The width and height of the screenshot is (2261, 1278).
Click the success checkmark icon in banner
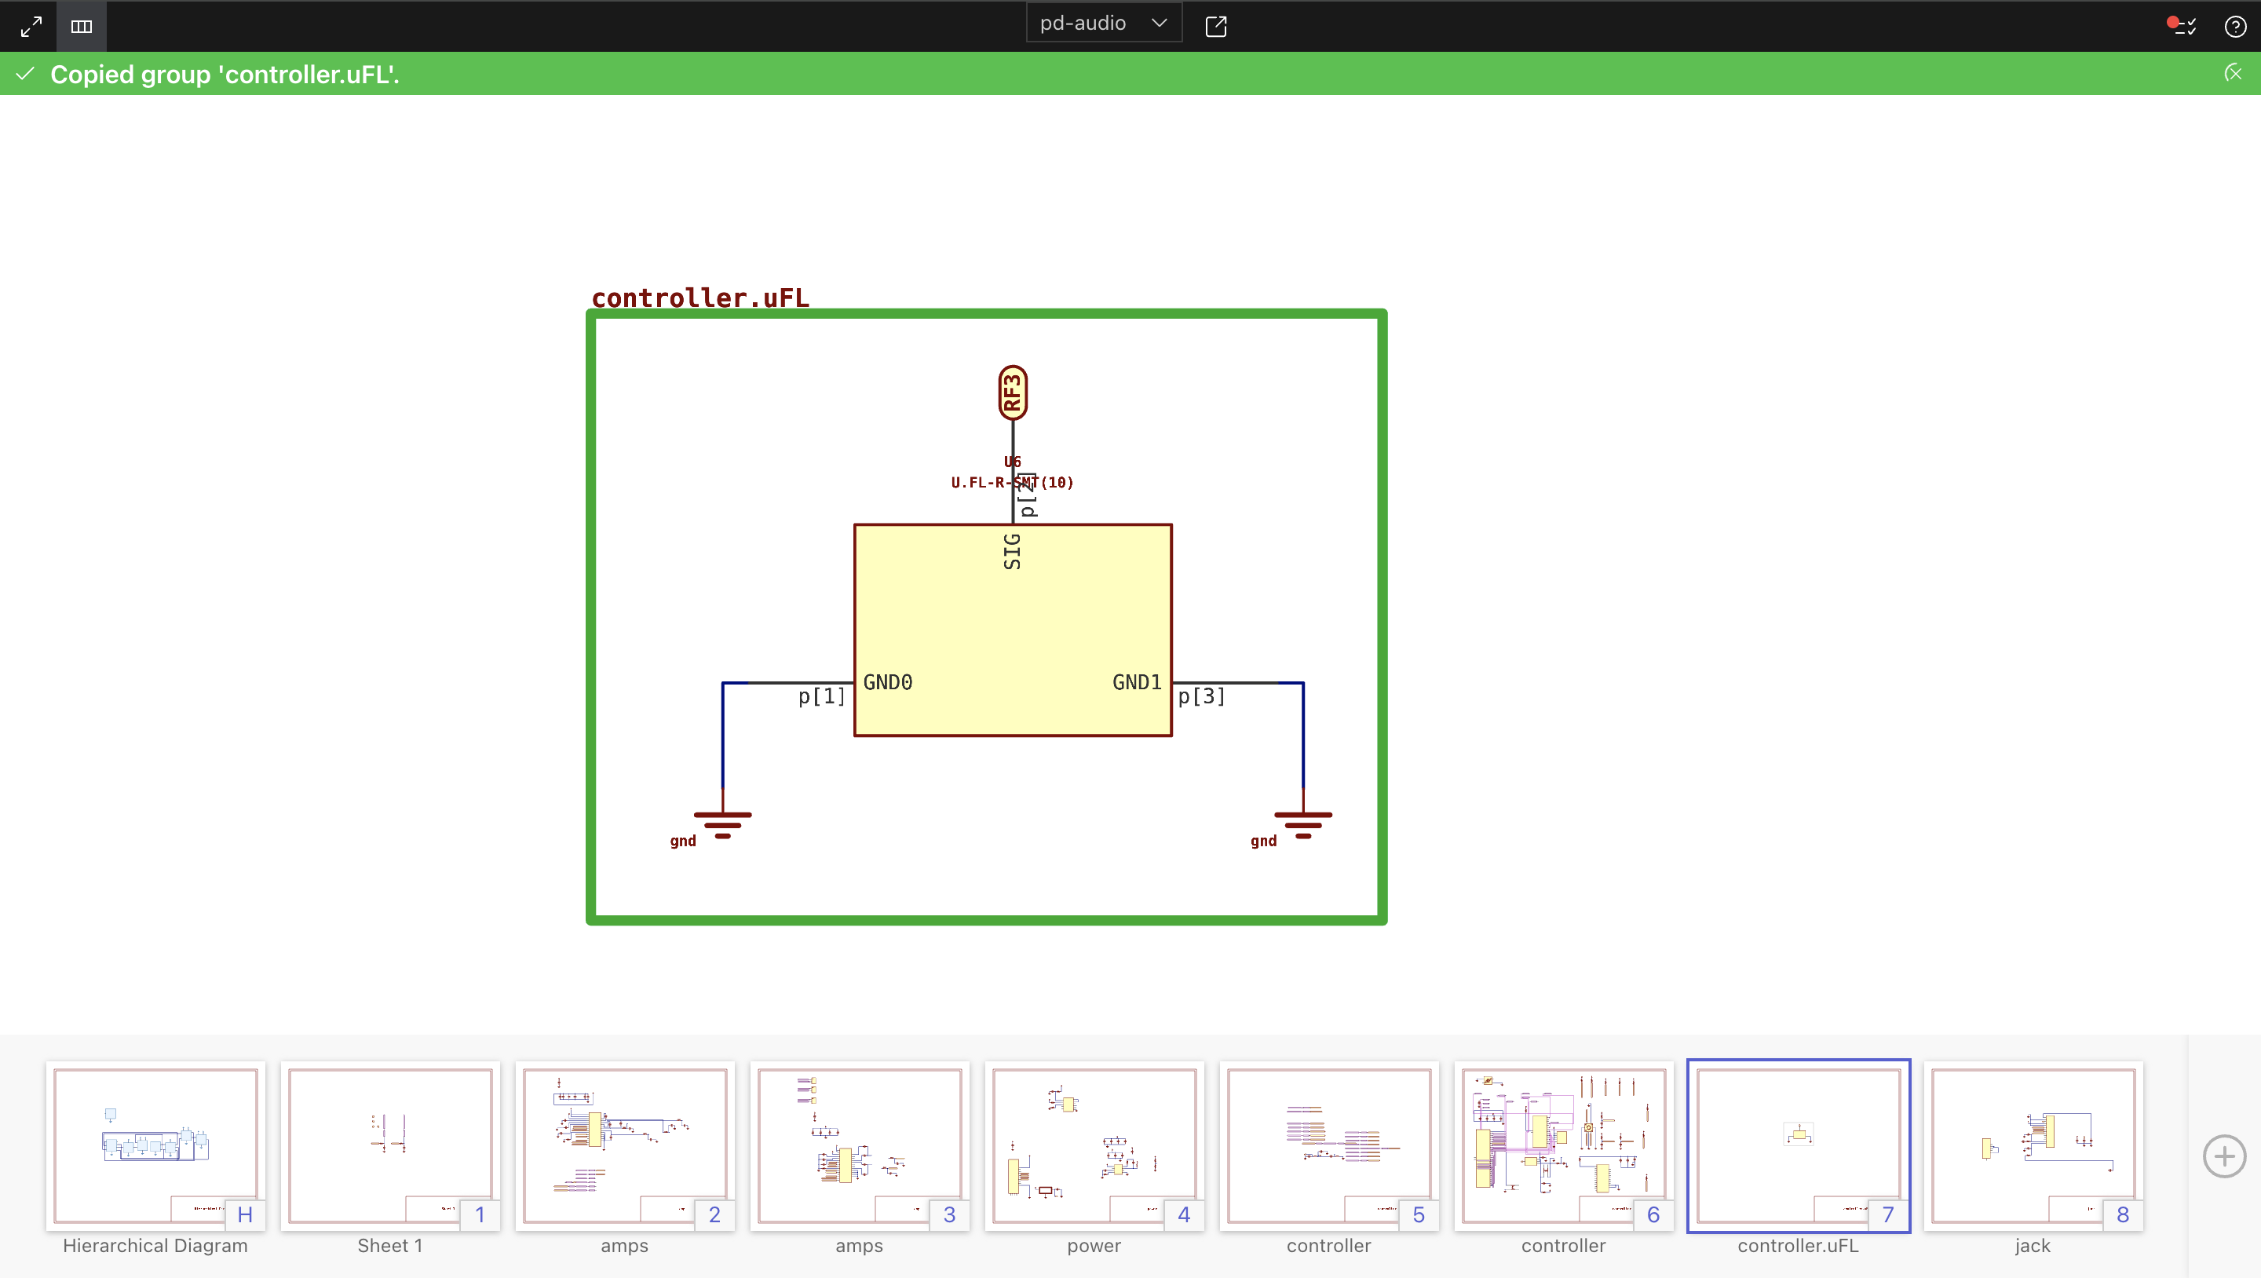coord(25,74)
